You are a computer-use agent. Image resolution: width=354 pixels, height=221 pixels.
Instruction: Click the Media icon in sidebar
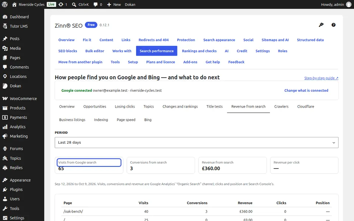[5, 48]
